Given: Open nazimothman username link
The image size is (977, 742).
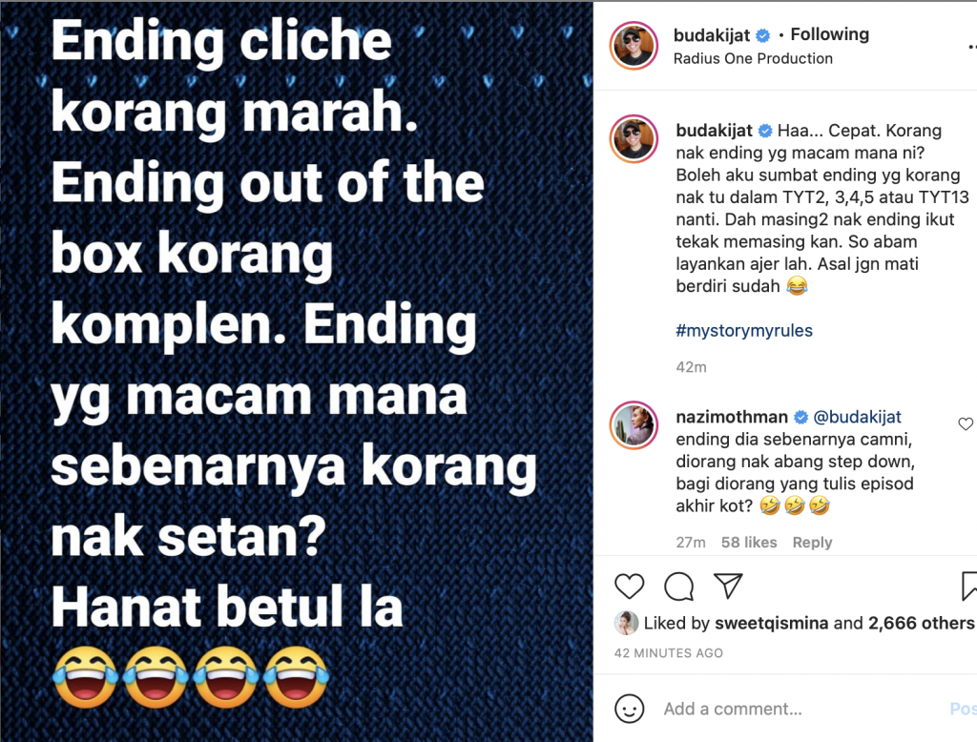Looking at the screenshot, I should [732, 417].
